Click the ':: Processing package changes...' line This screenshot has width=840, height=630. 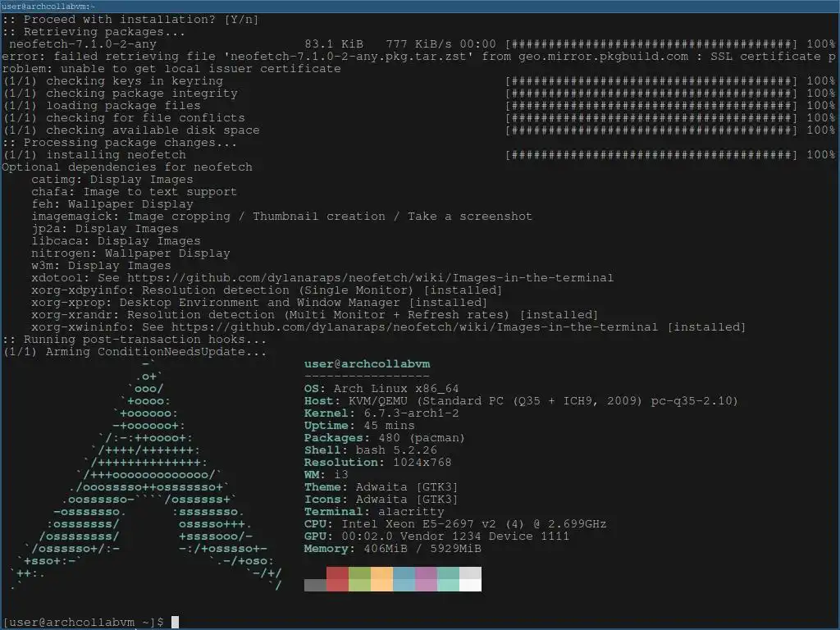[x=119, y=143]
